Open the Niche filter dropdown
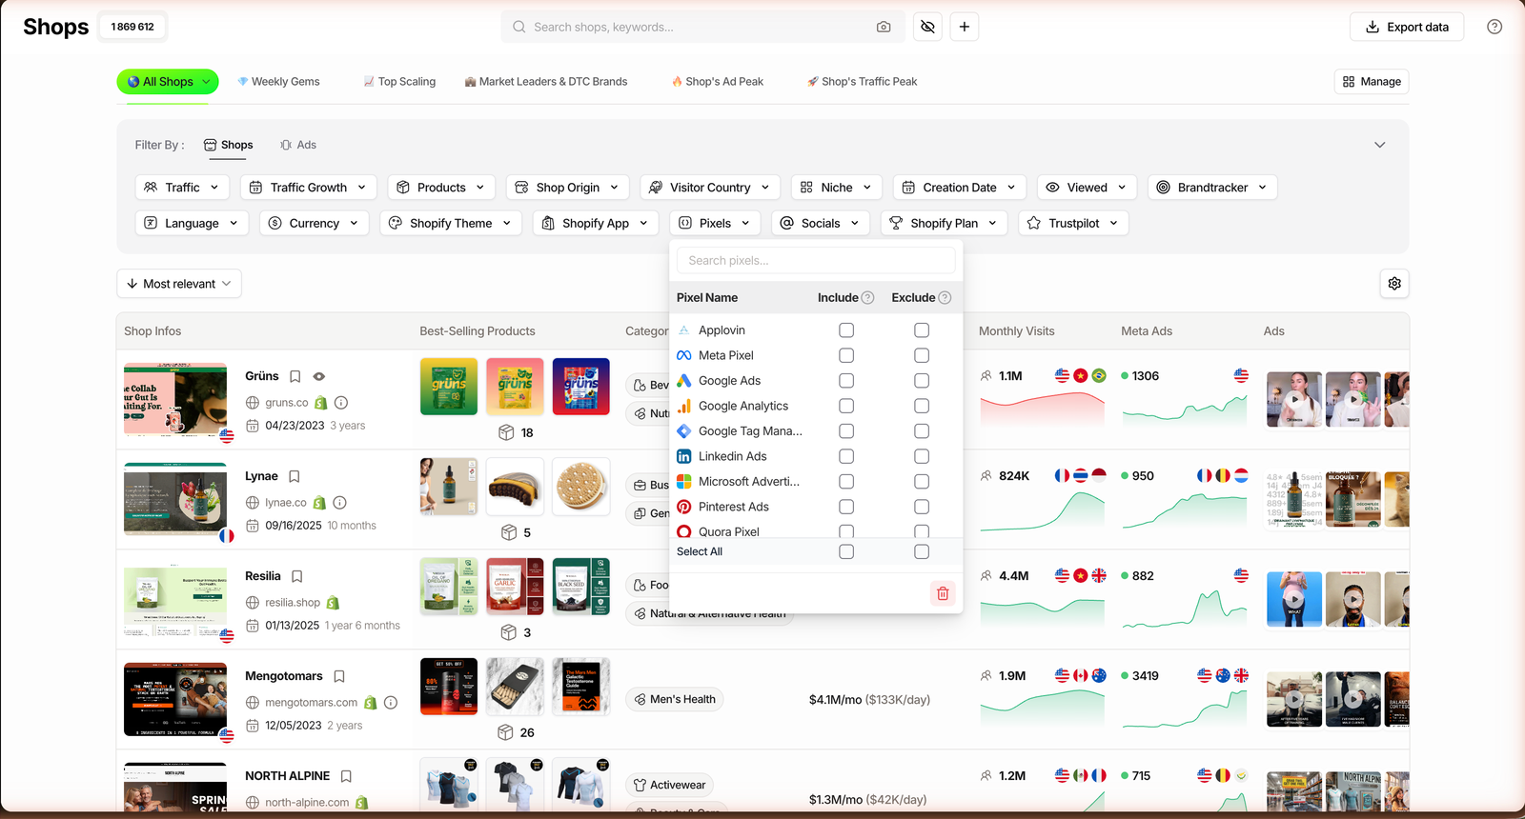 837,188
